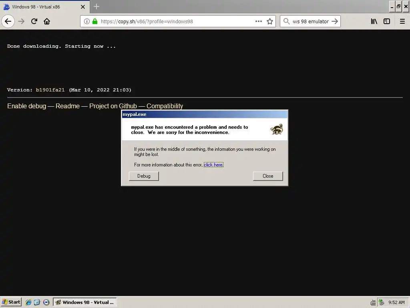410x308 pixels.
Task: Click the 'Done downloading. Starting now' text
Action: pyautogui.click(x=61, y=46)
